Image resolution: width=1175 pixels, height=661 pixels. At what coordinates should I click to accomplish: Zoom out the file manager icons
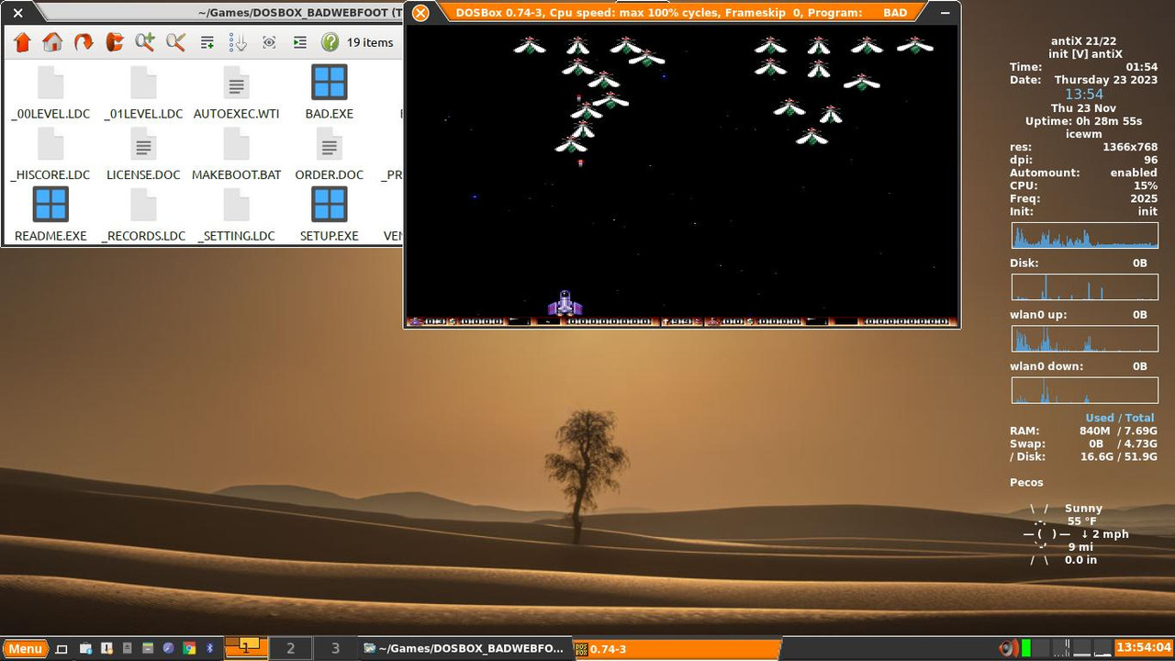[x=175, y=42]
